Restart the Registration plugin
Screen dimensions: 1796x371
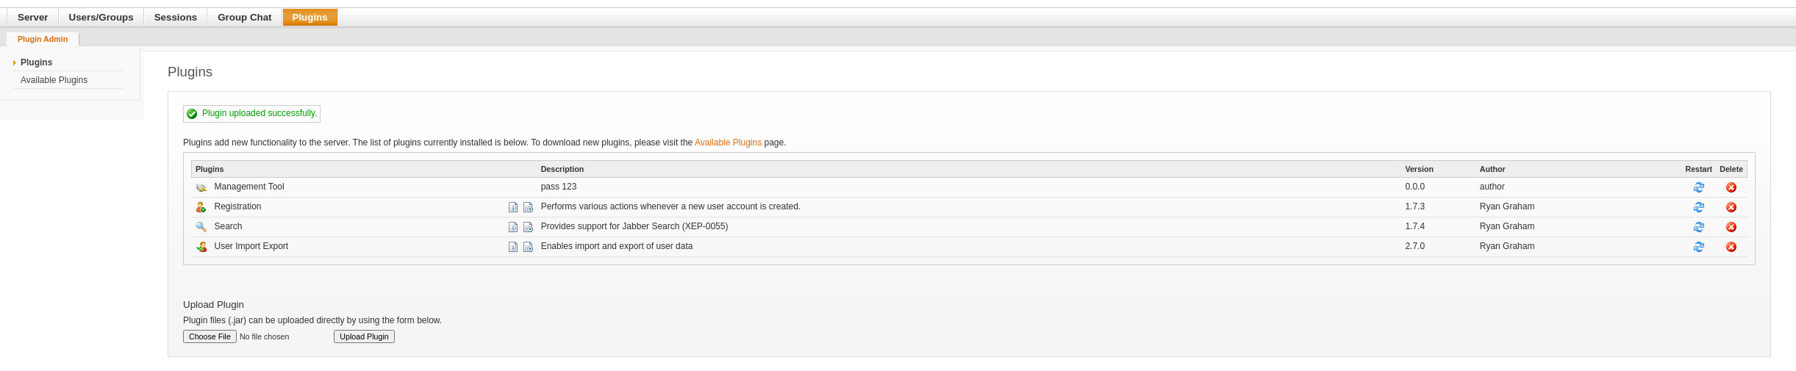click(1698, 207)
